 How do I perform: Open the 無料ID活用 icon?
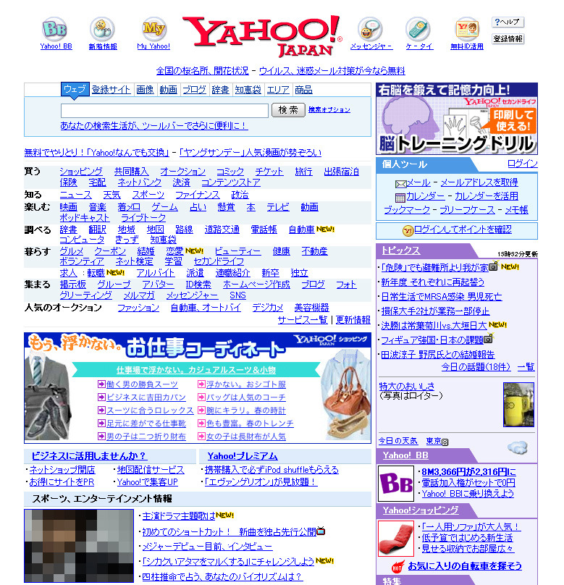(x=467, y=29)
